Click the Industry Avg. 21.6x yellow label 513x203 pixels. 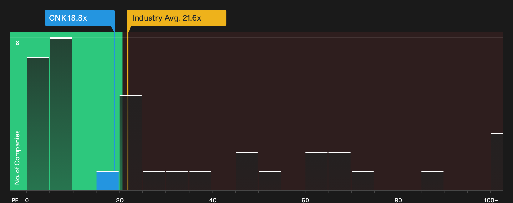point(176,18)
